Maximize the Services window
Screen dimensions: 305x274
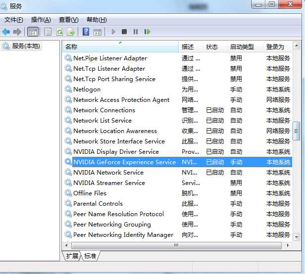pos(272,4)
